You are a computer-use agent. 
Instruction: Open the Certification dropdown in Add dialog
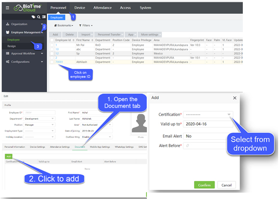click(x=208, y=115)
